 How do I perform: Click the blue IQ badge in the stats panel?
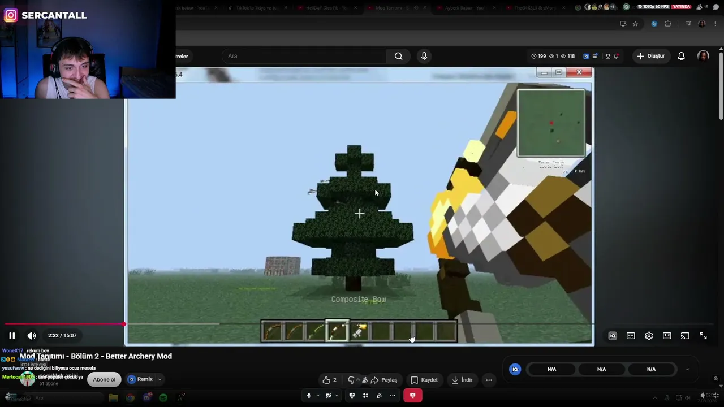515,369
